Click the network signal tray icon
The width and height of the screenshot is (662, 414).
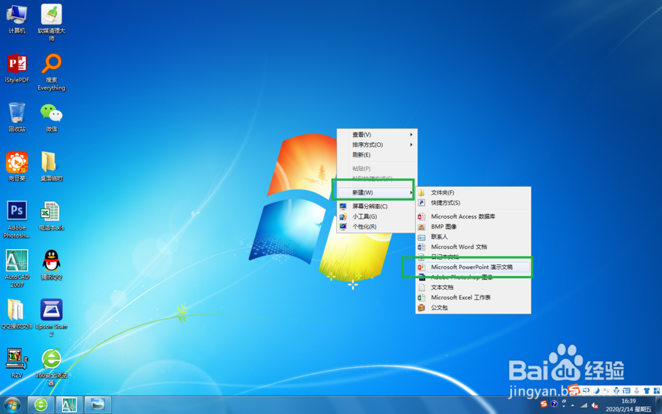coord(584,405)
